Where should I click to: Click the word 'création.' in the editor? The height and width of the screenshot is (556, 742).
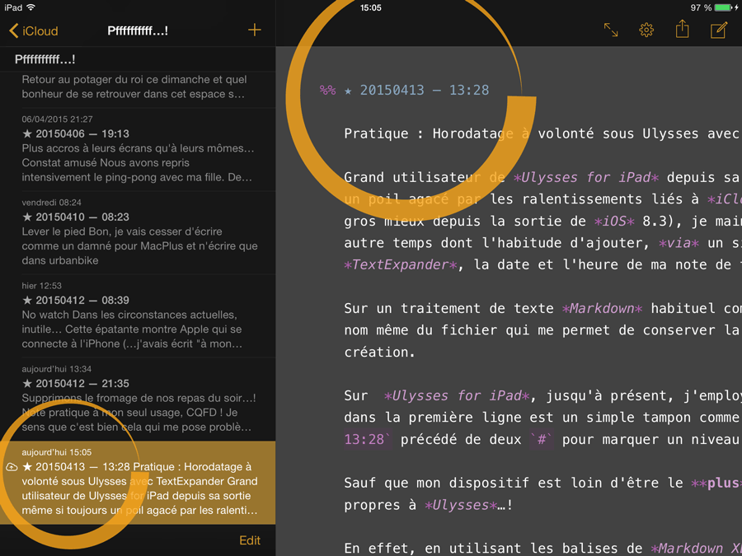379,353
